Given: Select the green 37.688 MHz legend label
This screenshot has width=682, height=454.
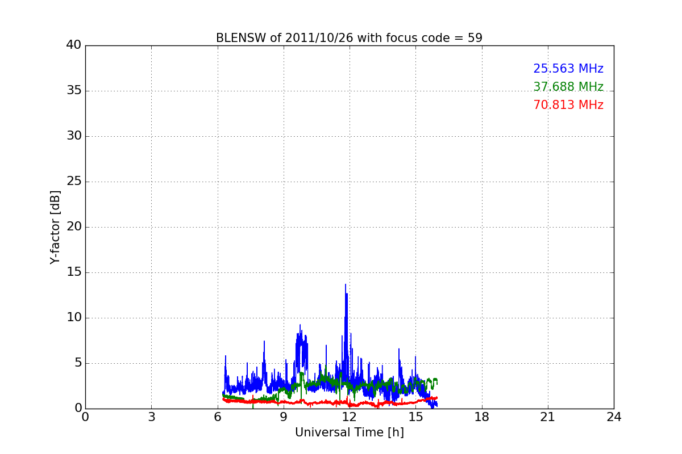Looking at the screenshot, I should point(568,87).
